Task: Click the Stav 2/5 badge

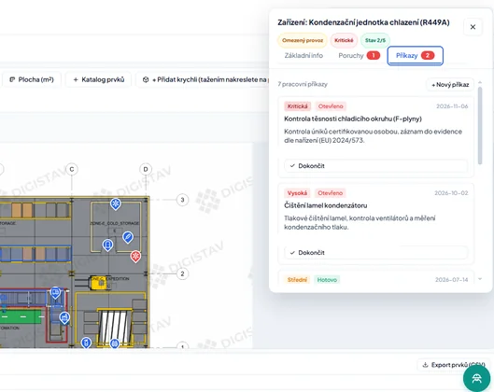Action: tap(374, 40)
